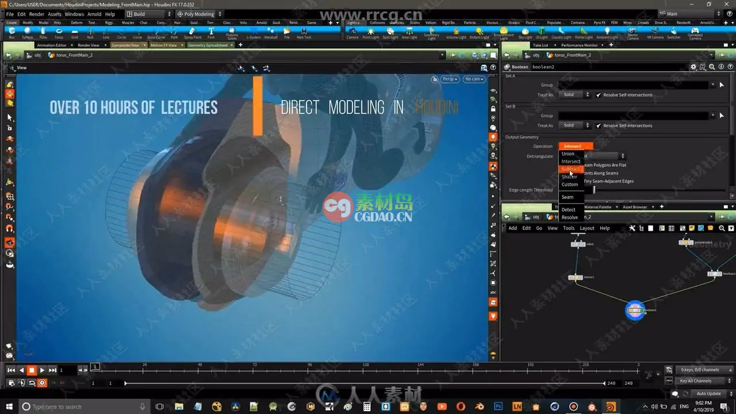736x414 pixels.
Task: Select the Sphere shelf tool
Action: 27,33
